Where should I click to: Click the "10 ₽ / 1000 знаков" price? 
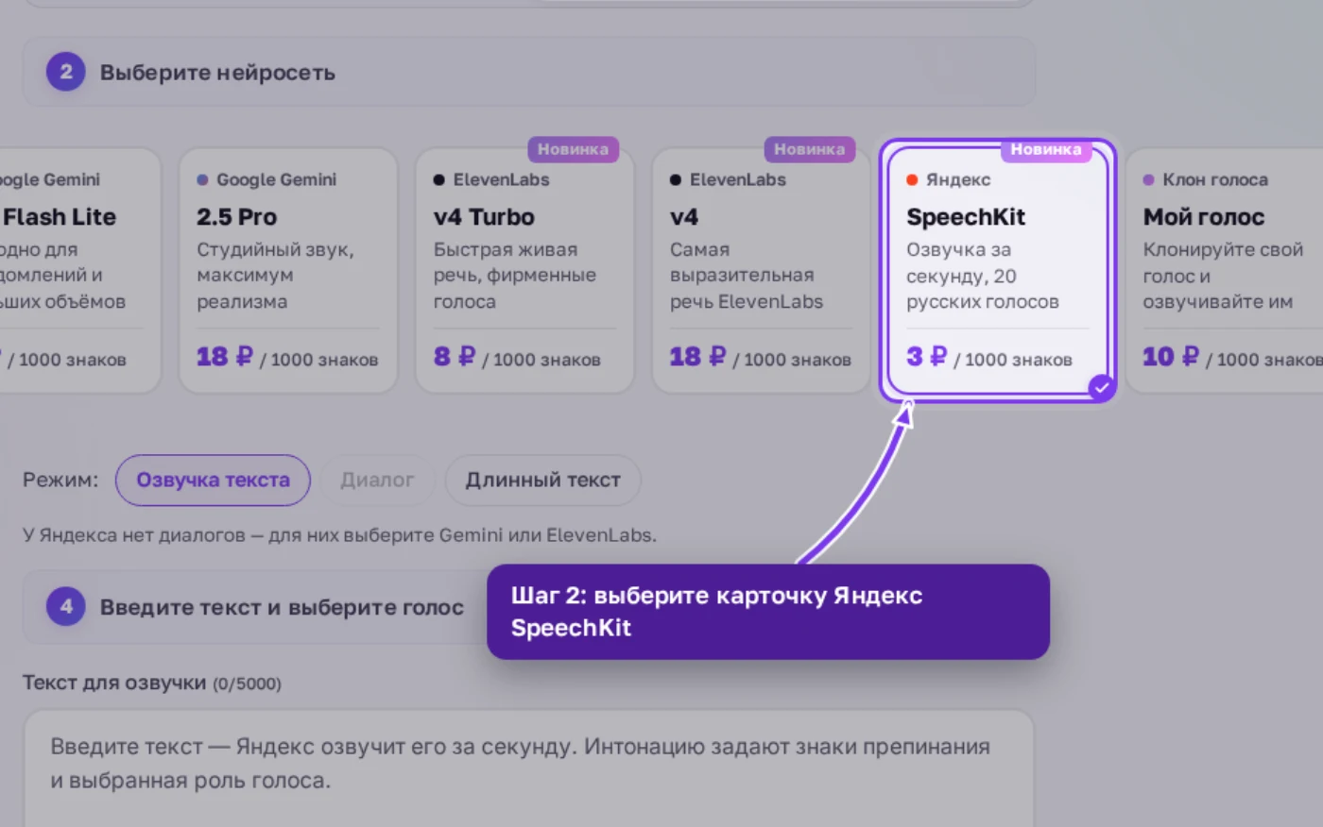[1233, 358]
